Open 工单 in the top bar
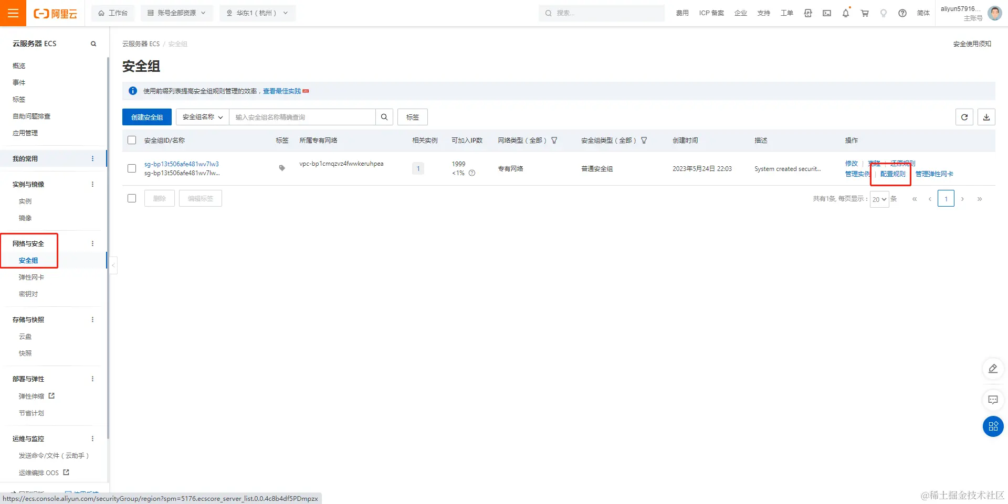Screen dimensions: 1008x504 (x=787, y=13)
